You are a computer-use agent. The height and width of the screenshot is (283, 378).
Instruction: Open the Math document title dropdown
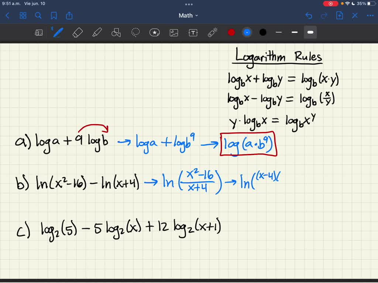tap(188, 15)
